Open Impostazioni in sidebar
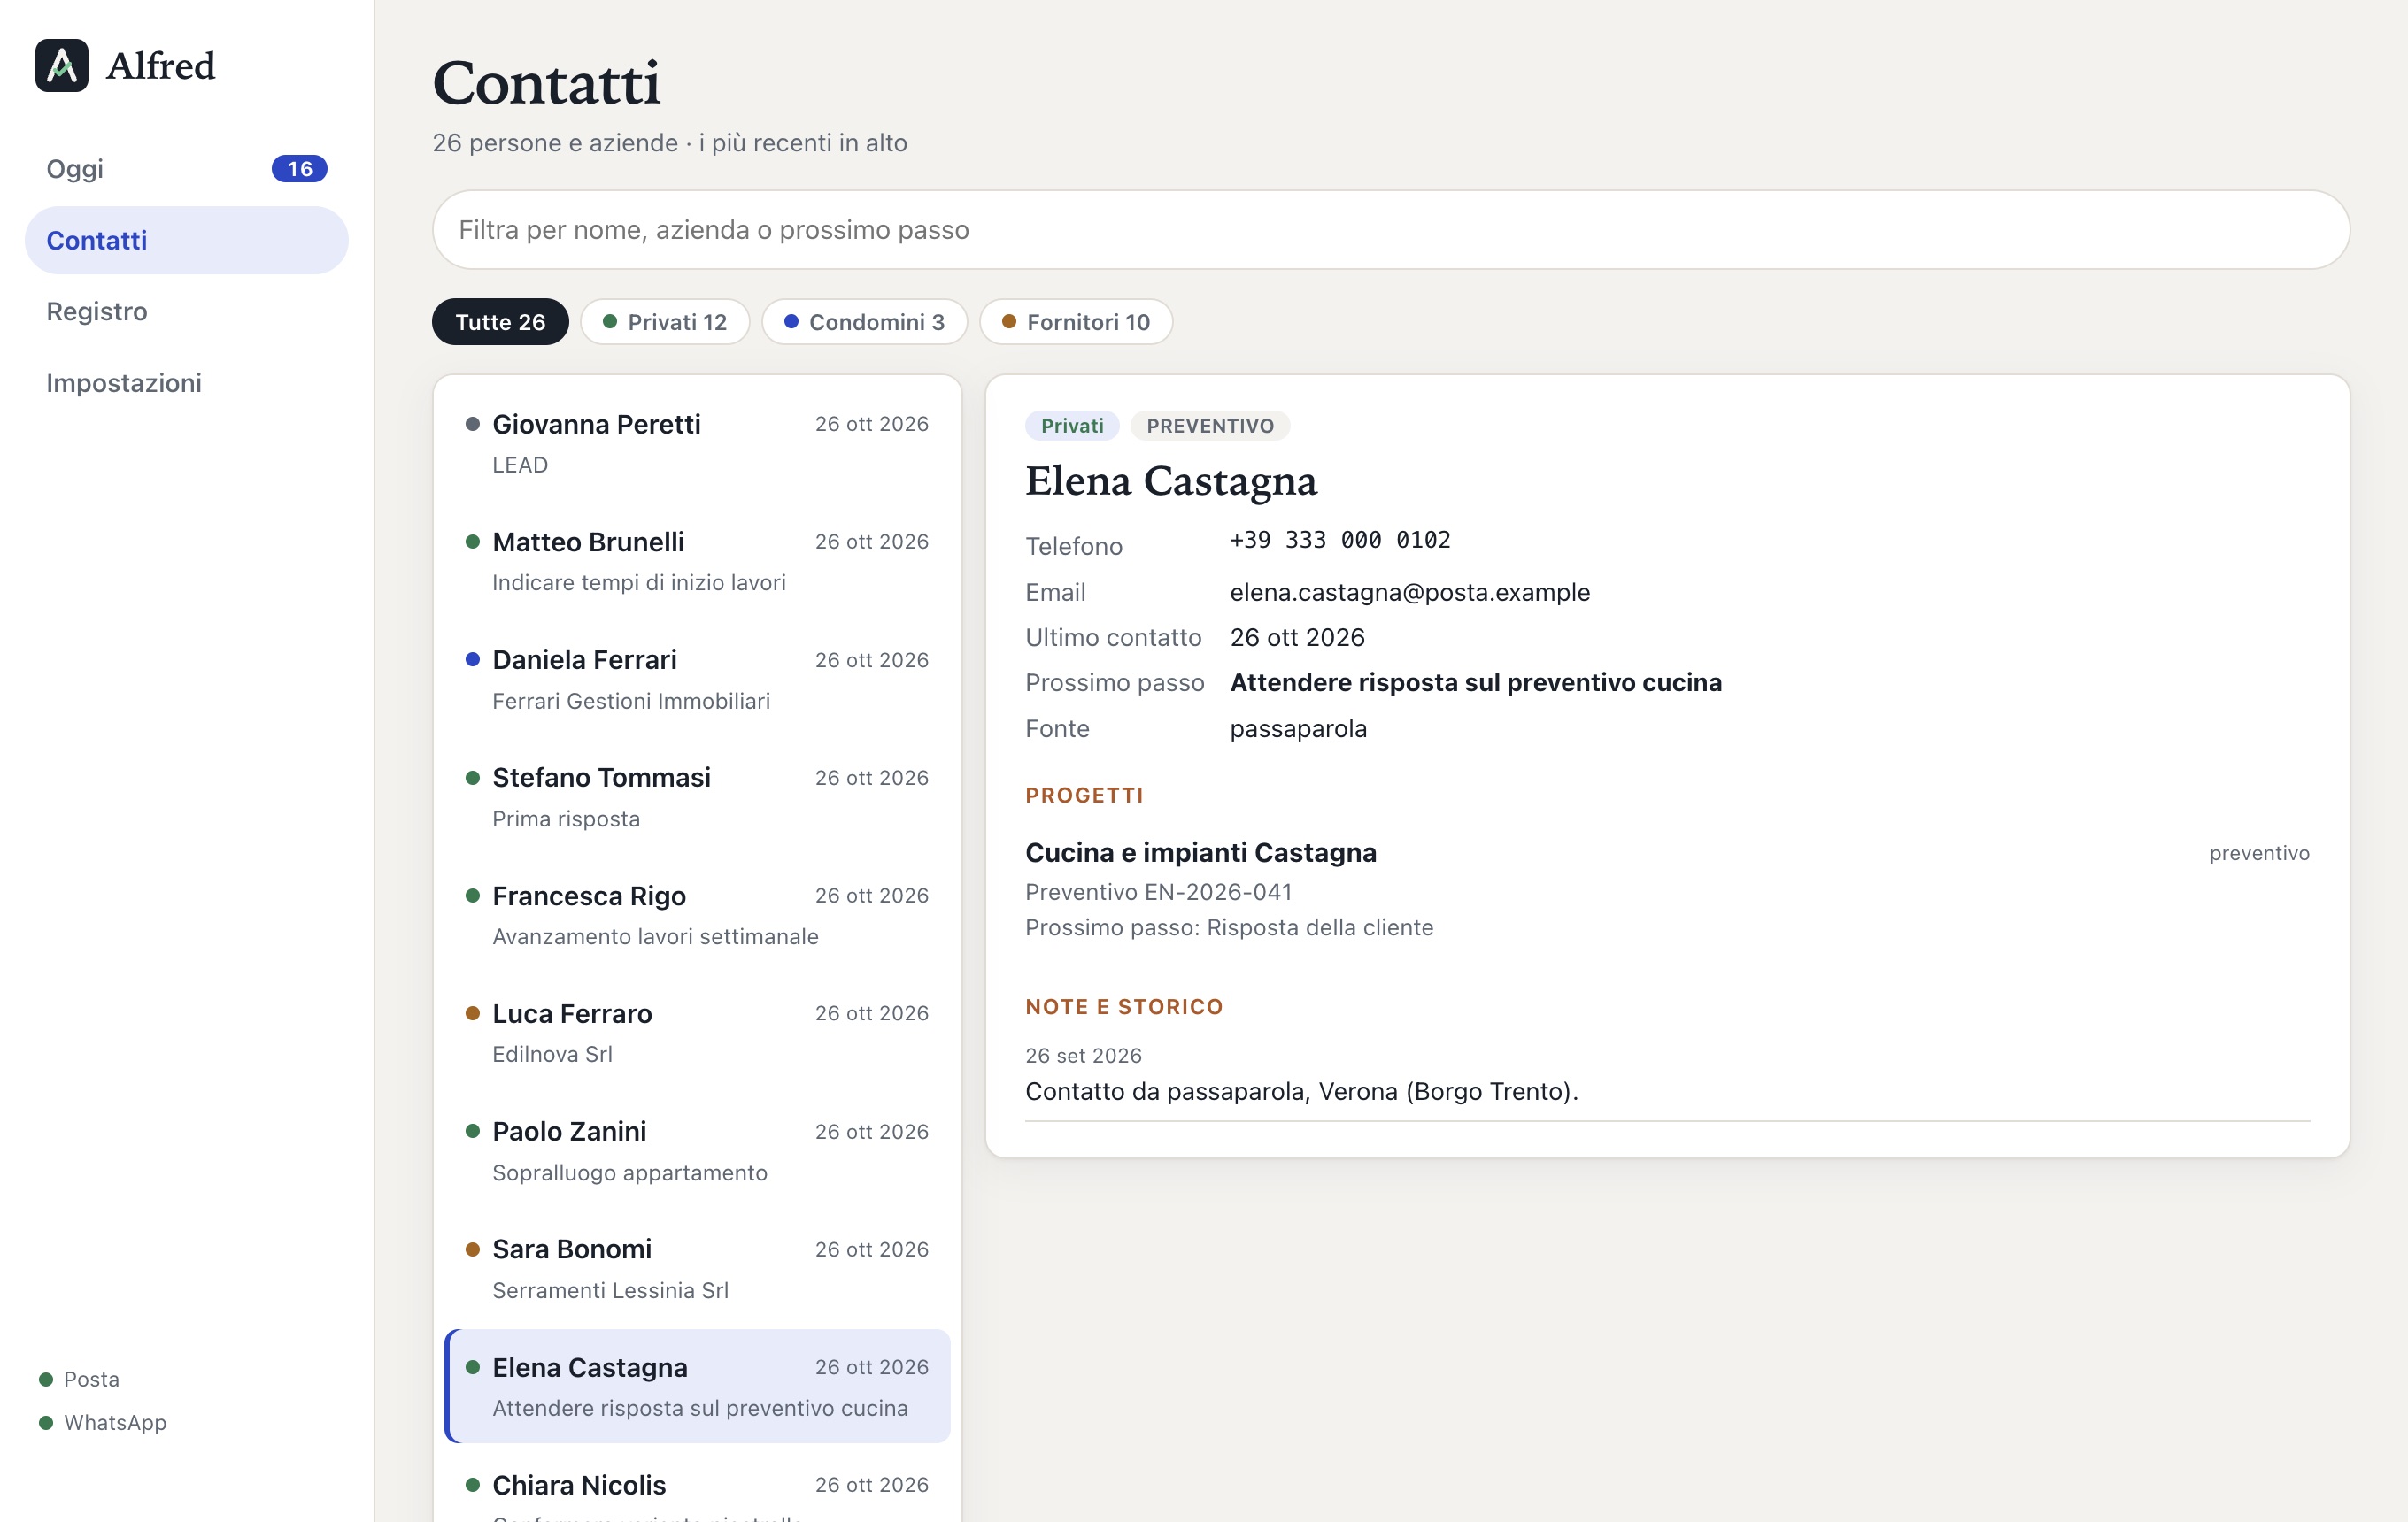The image size is (2408, 1522). click(186, 383)
